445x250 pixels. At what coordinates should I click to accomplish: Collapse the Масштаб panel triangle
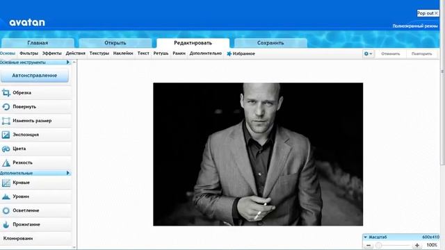(366, 237)
